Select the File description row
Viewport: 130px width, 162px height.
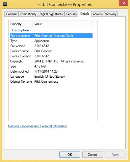click(x=51, y=36)
